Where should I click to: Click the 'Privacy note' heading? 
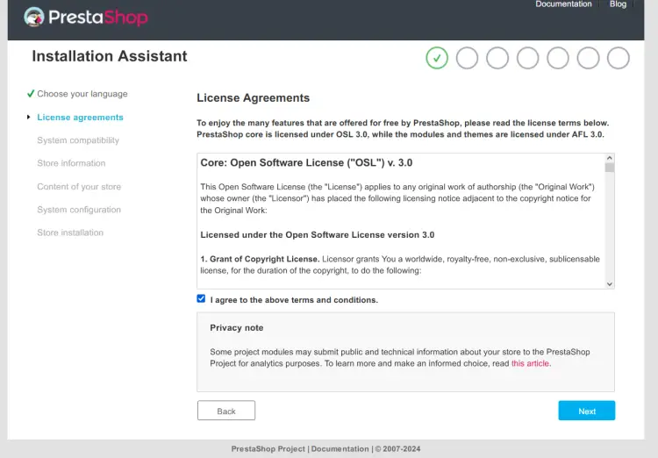(x=237, y=328)
